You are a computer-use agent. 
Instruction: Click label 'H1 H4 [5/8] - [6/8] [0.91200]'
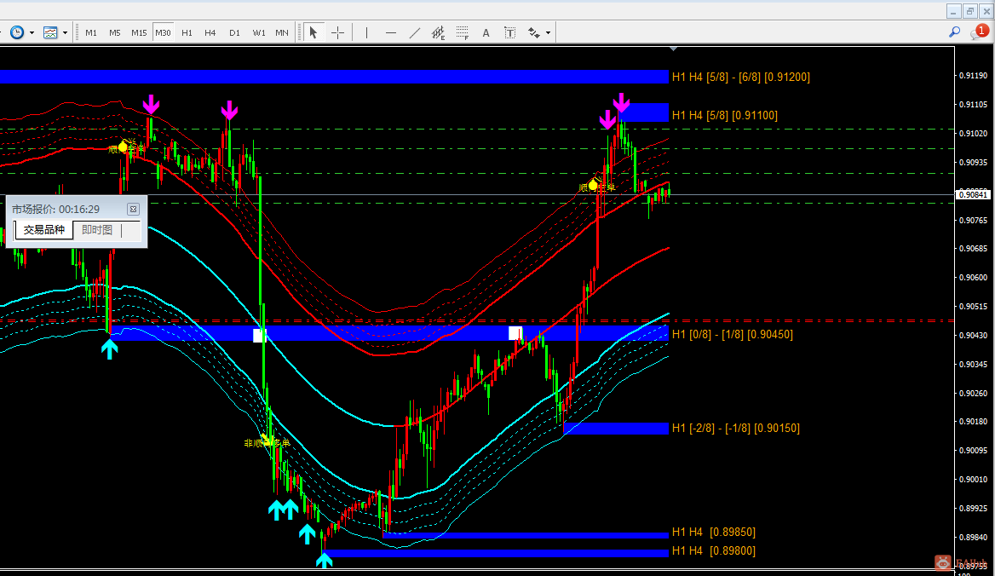pos(740,77)
